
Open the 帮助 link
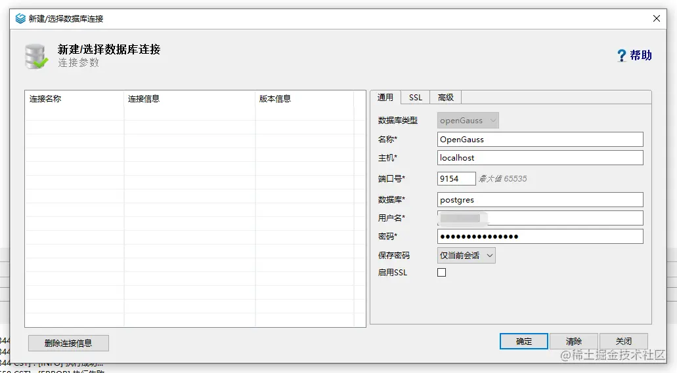click(x=641, y=55)
